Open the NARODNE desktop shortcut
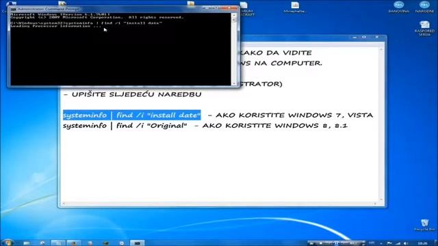This screenshot has height=246, width=438. tap(424, 7)
